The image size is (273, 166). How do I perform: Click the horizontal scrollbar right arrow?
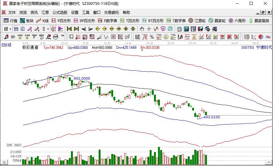pyautogui.click(x=268, y=162)
